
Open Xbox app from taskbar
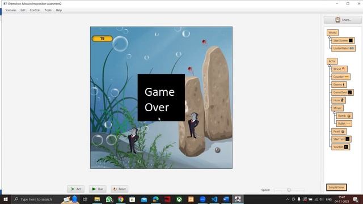[x=179, y=199]
